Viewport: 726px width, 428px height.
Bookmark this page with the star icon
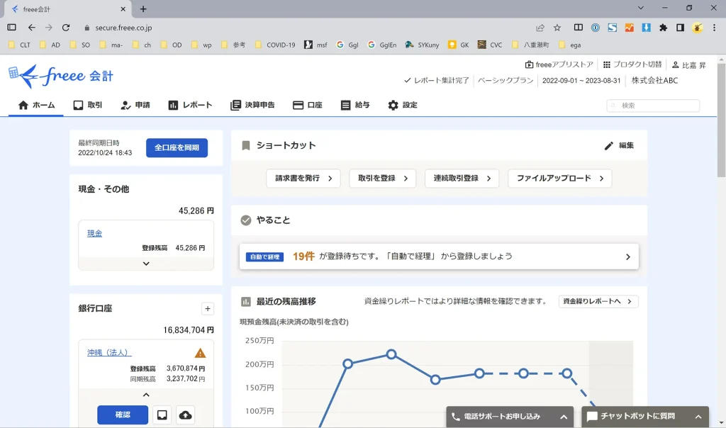pyautogui.click(x=557, y=28)
